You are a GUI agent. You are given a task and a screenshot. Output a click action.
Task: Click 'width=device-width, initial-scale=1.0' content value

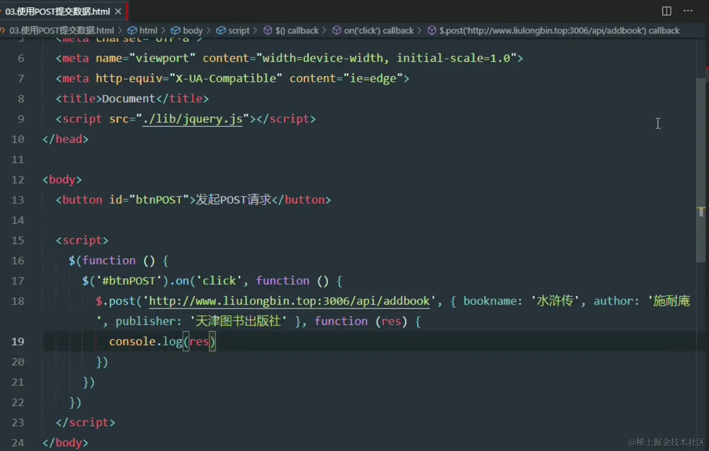[386, 58]
